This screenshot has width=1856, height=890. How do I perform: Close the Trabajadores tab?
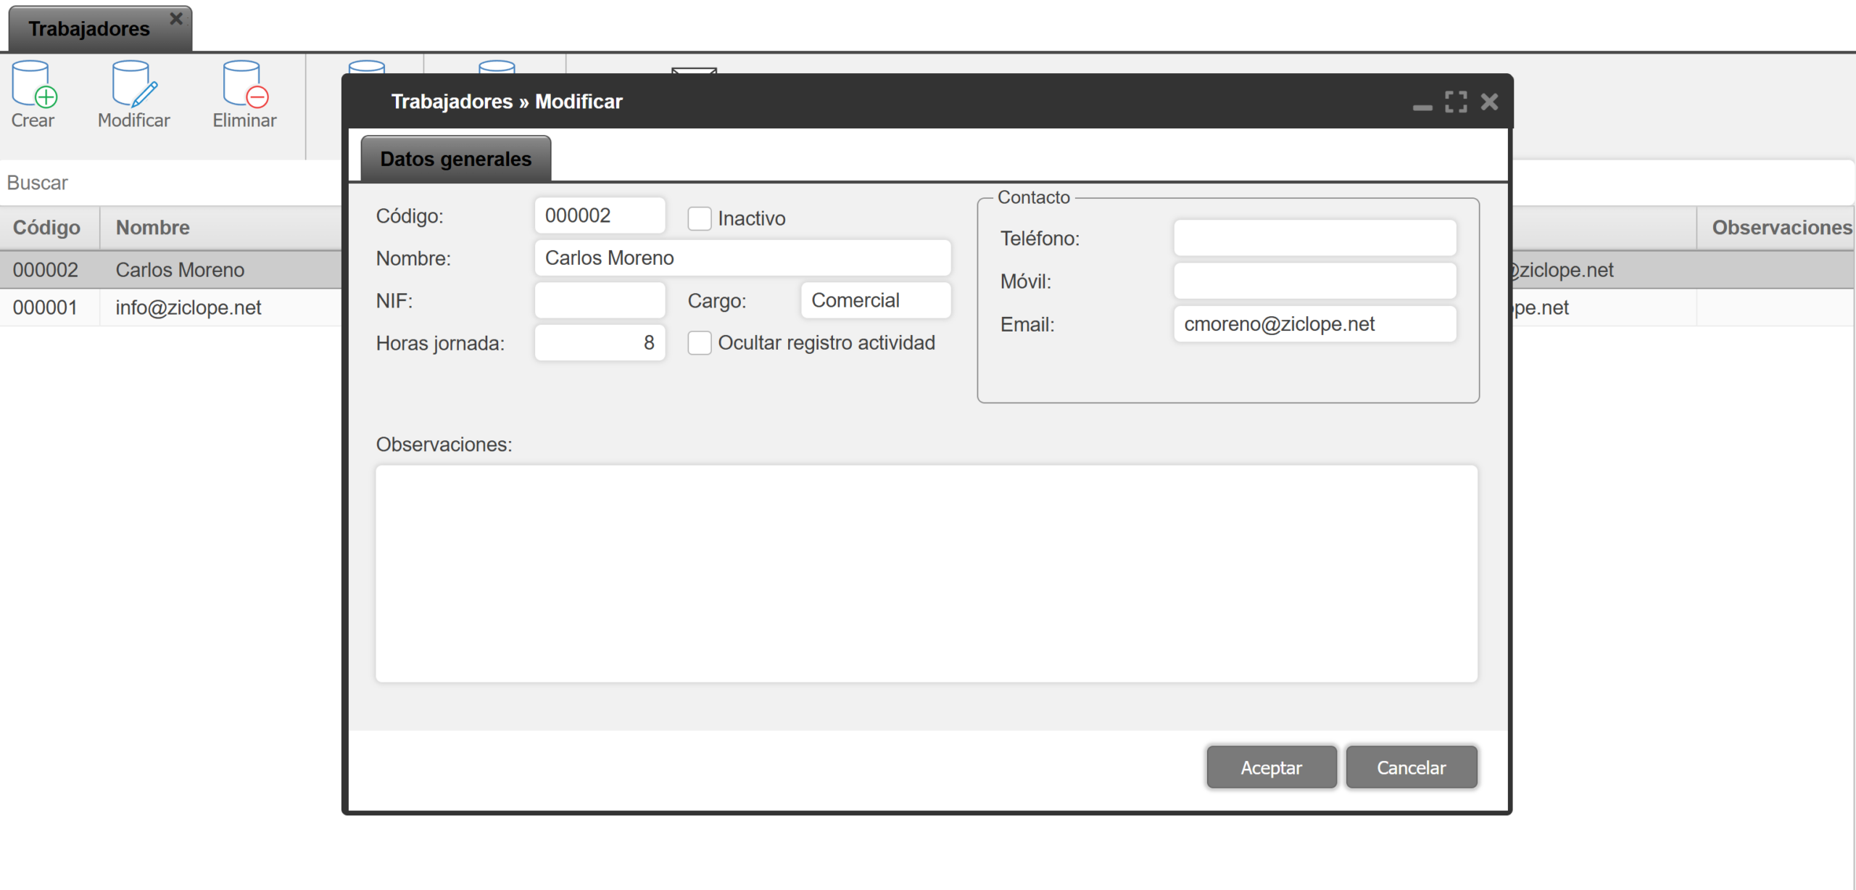tap(175, 18)
